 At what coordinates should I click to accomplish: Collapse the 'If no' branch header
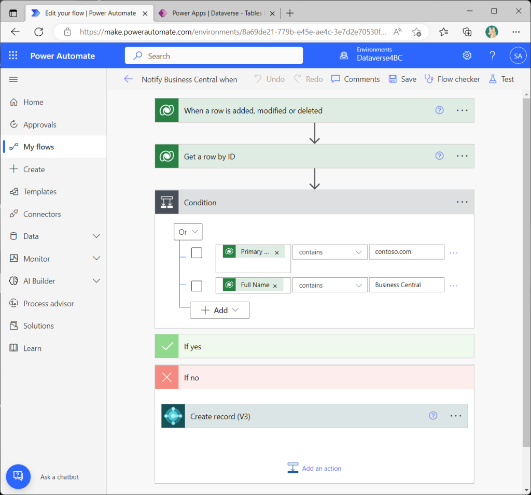pos(314,377)
